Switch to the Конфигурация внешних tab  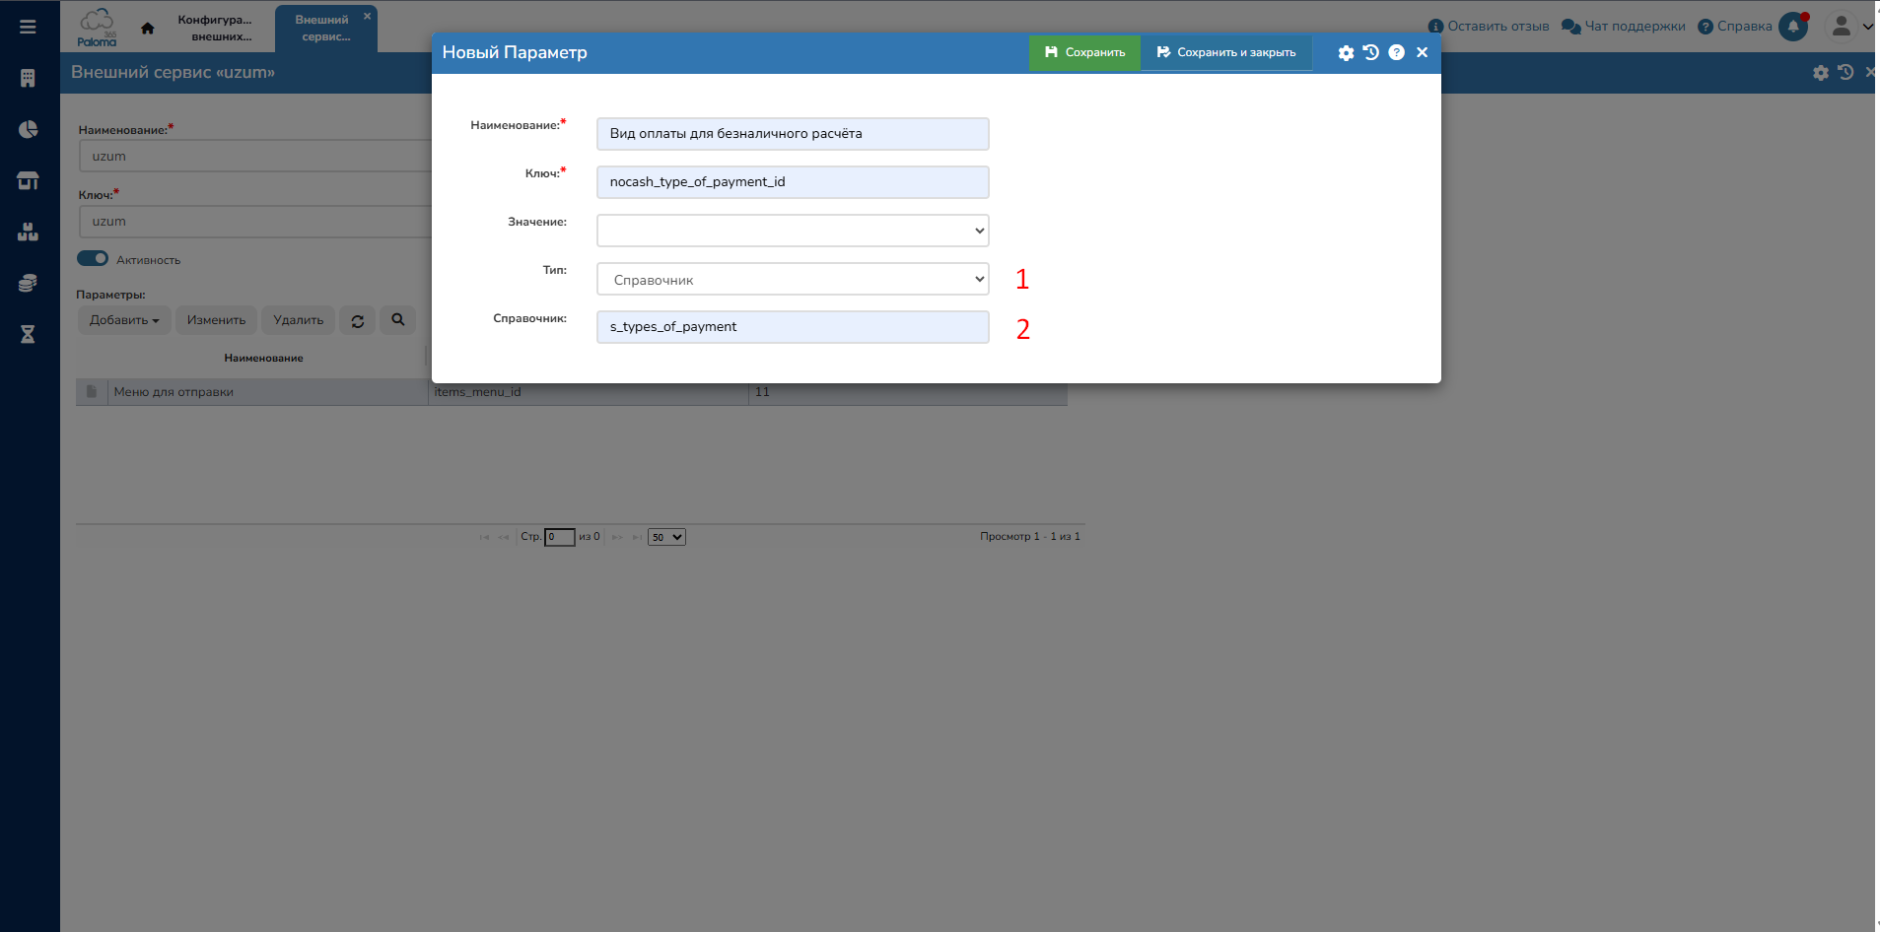pos(216,28)
